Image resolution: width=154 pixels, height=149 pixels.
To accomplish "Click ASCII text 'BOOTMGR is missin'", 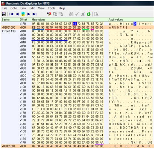I will coord(131,124).
